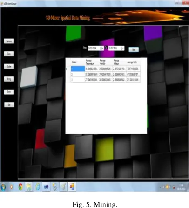This screenshot has height=208, width=189.
Task: Select average voltage cell in cluster 2 row
Action: coord(120,74)
